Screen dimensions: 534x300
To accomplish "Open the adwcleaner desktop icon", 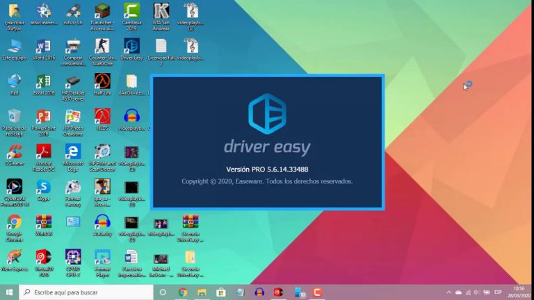I will pos(44,15).
